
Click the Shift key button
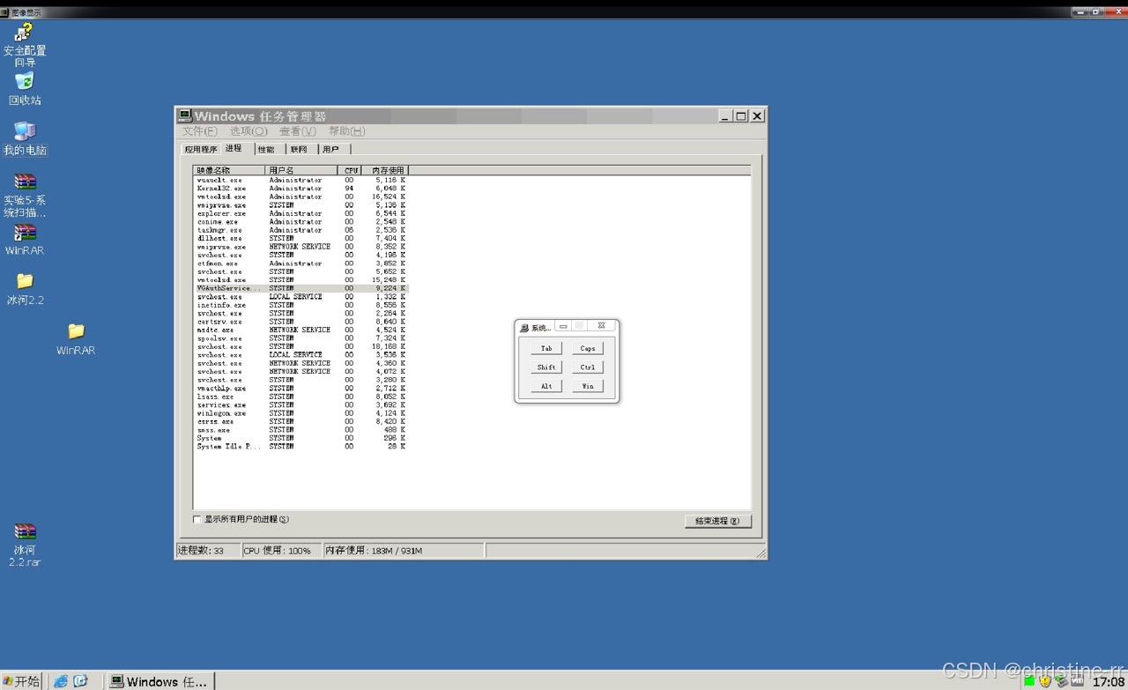click(x=546, y=367)
